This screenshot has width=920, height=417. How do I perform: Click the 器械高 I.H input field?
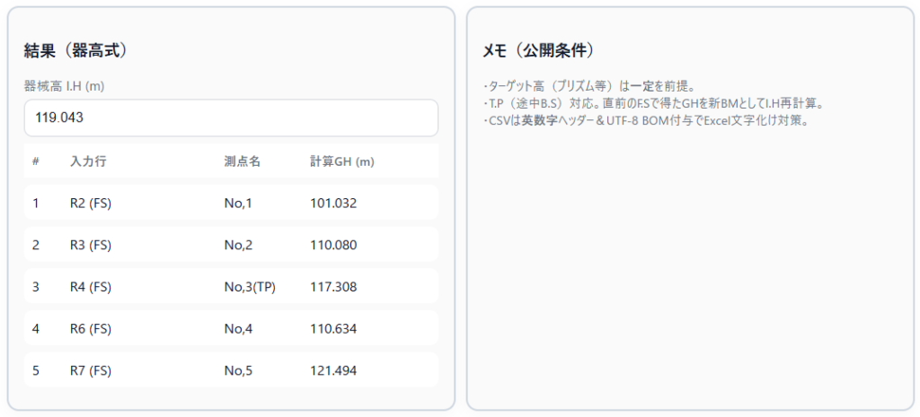click(x=230, y=117)
